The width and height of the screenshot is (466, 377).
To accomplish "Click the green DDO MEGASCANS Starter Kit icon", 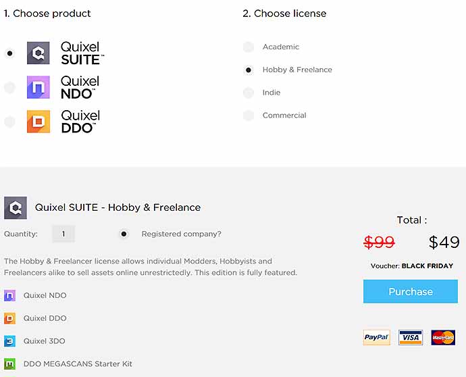I will (9, 363).
